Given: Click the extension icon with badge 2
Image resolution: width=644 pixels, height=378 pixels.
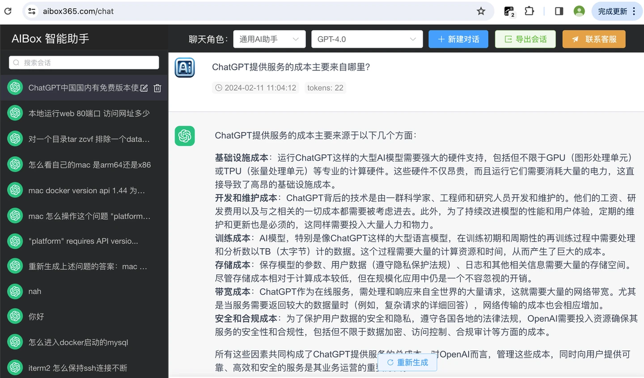Looking at the screenshot, I should coord(509,11).
